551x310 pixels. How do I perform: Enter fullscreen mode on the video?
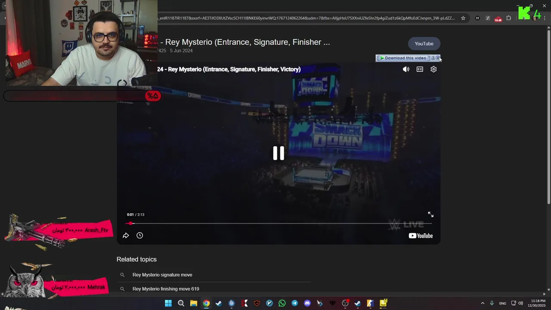coord(430,214)
